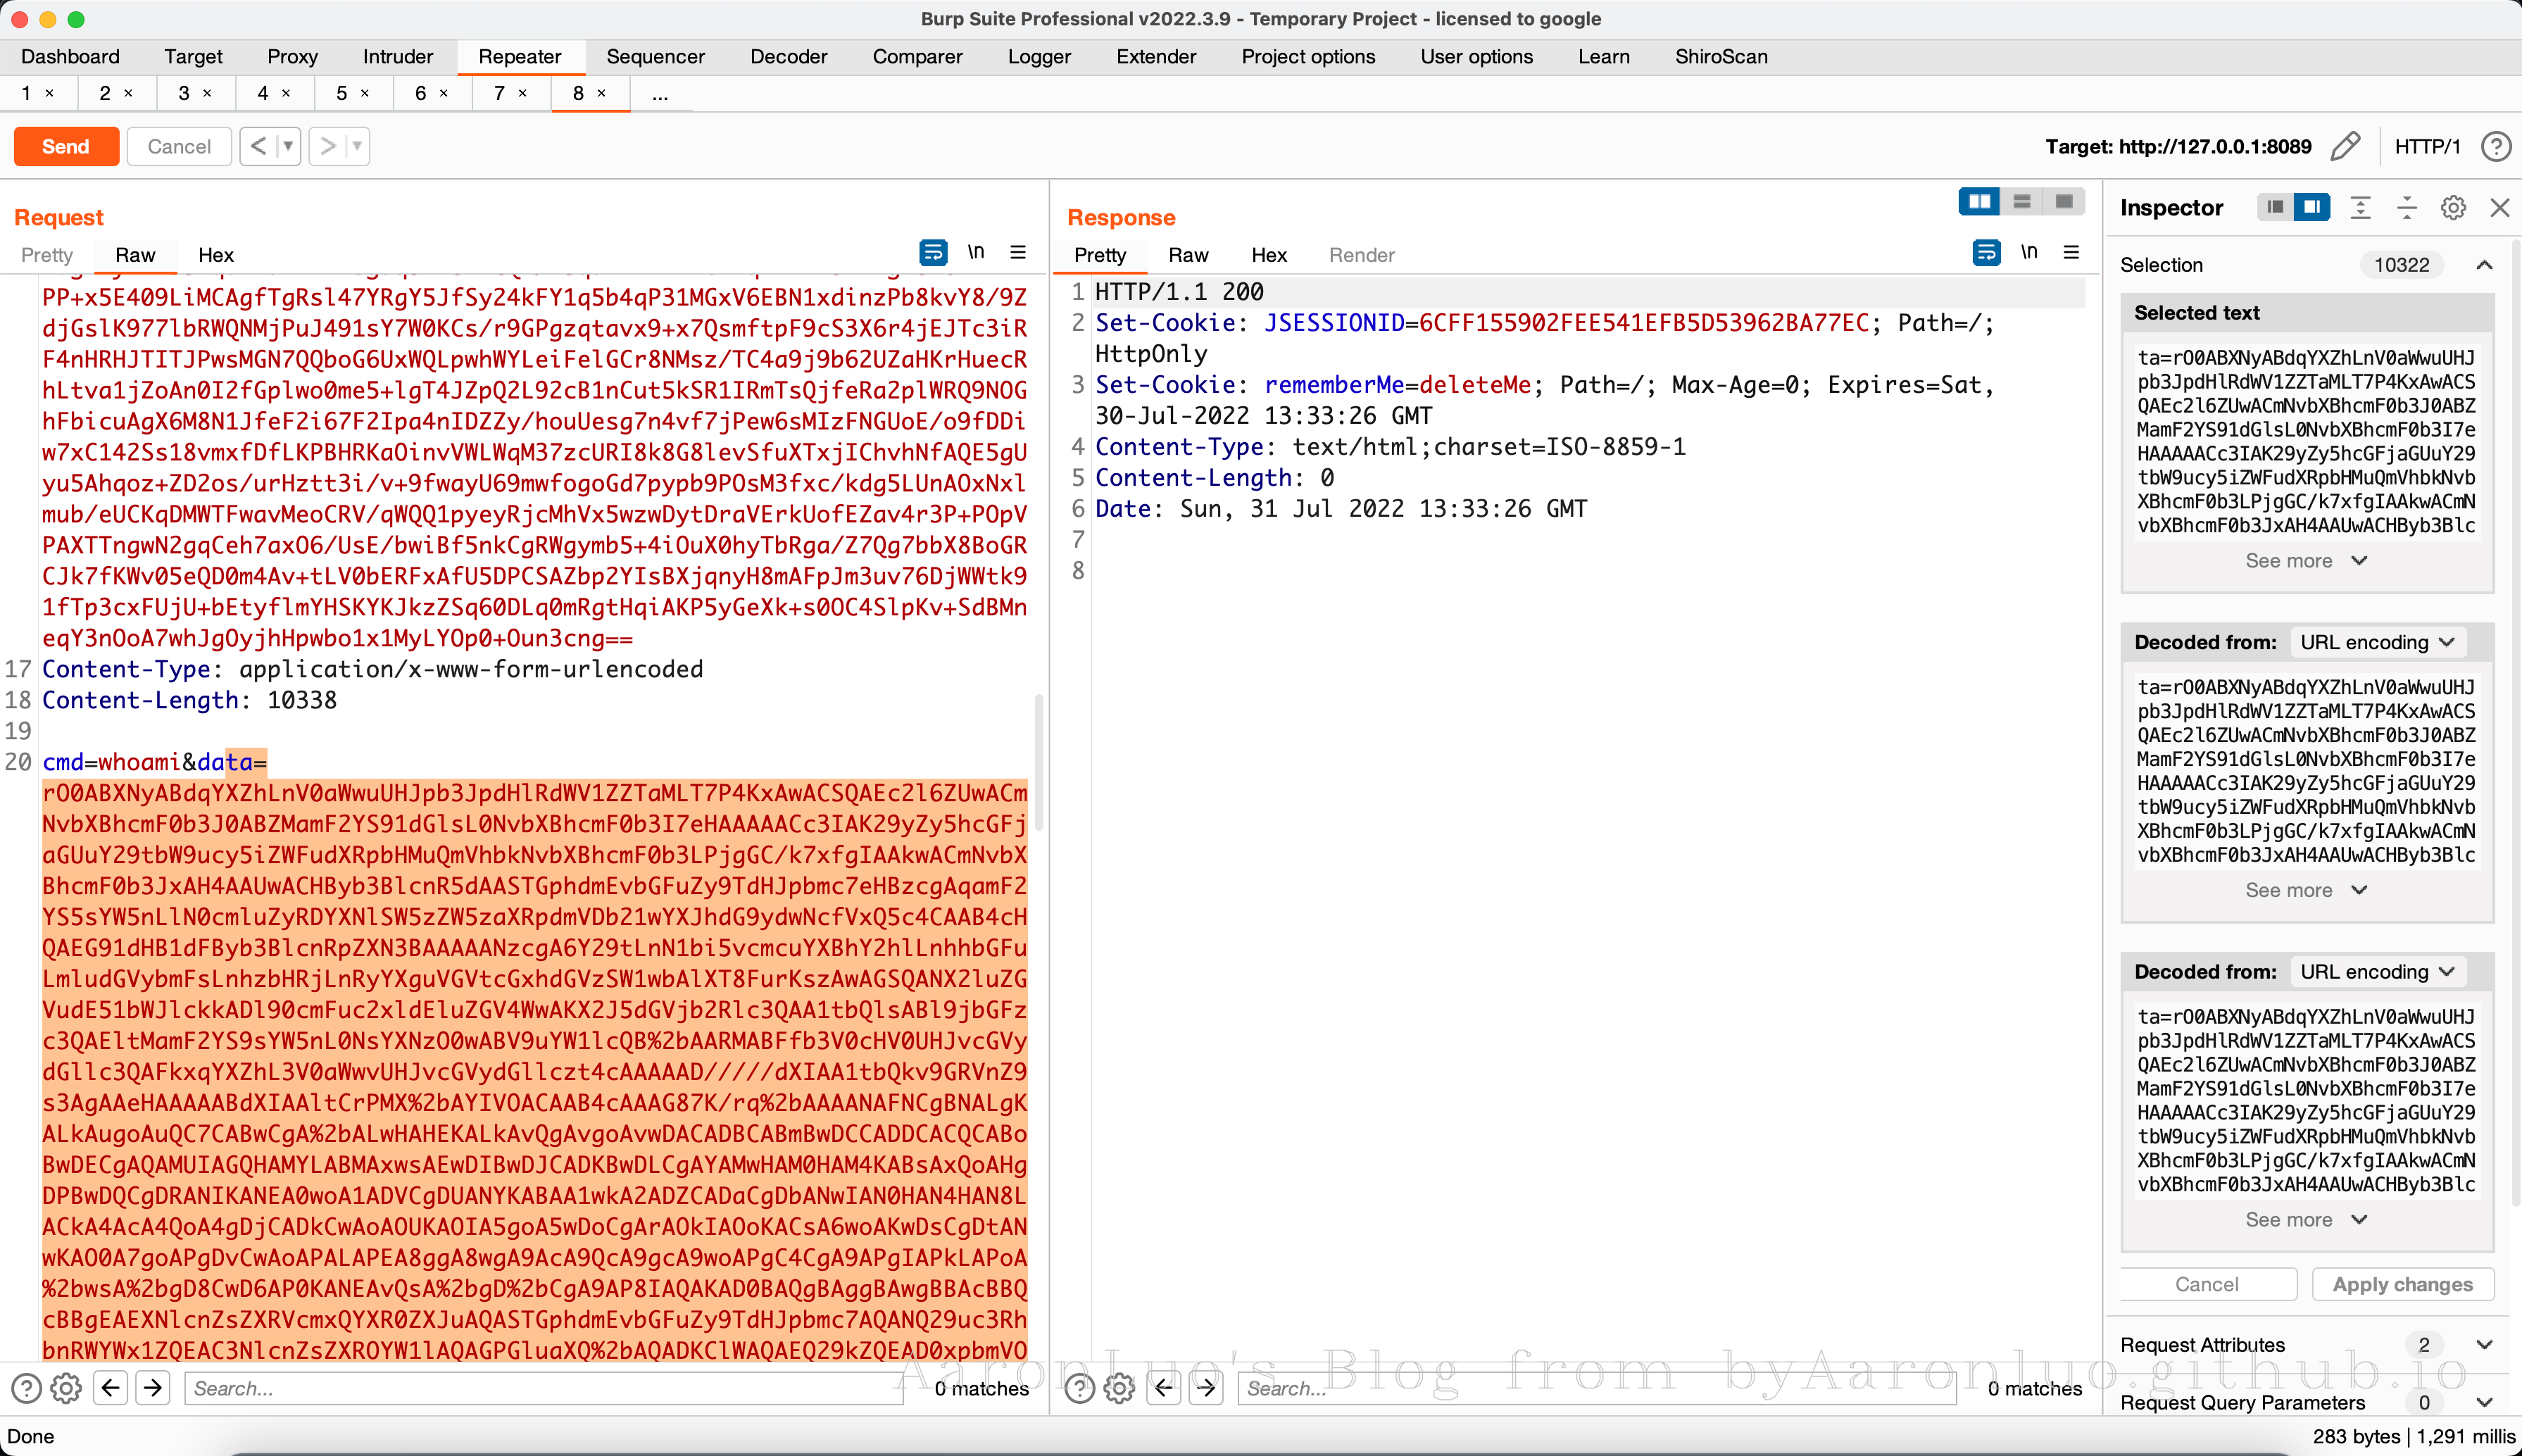Close the Inspector panel

pos(2500,207)
